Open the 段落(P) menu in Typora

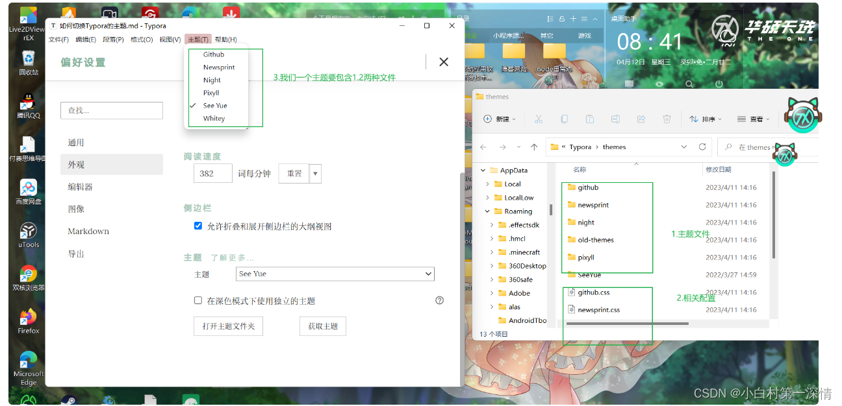113,40
